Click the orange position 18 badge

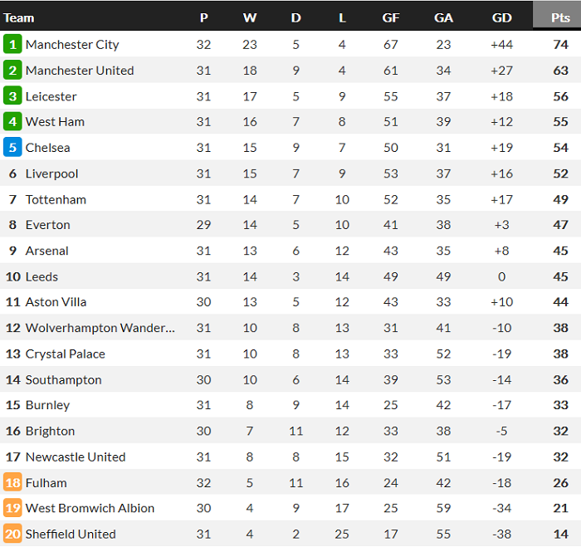(x=12, y=483)
